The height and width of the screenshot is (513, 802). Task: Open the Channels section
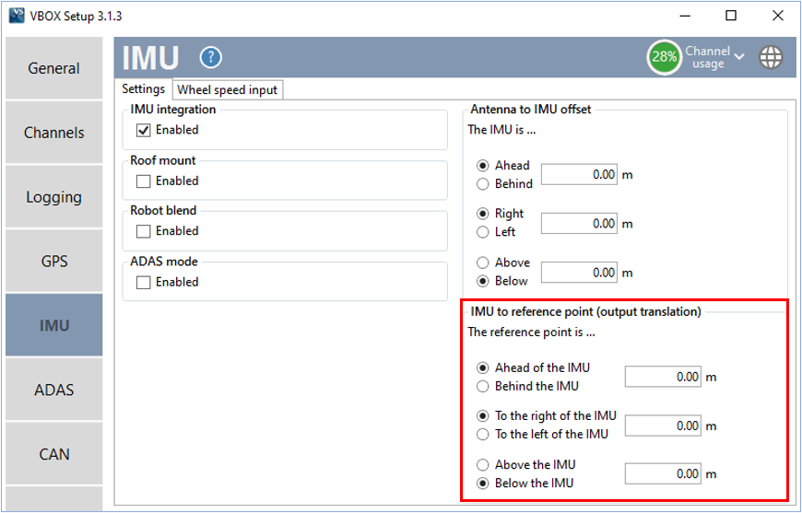click(x=53, y=133)
